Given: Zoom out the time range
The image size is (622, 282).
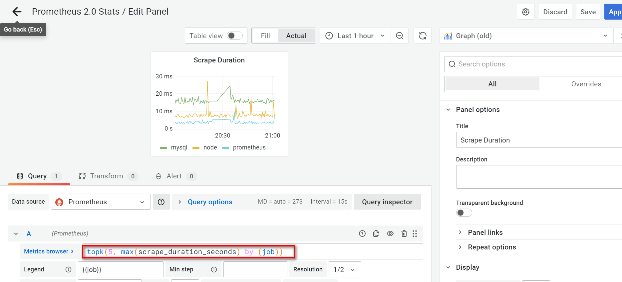Looking at the screenshot, I should pyautogui.click(x=400, y=36).
